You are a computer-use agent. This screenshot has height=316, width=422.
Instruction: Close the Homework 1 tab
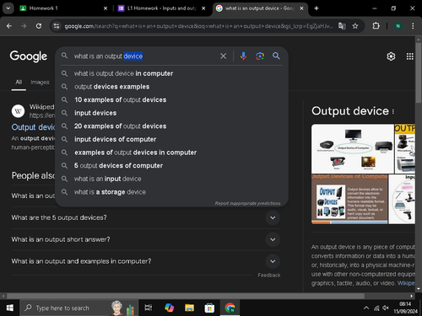105,8
